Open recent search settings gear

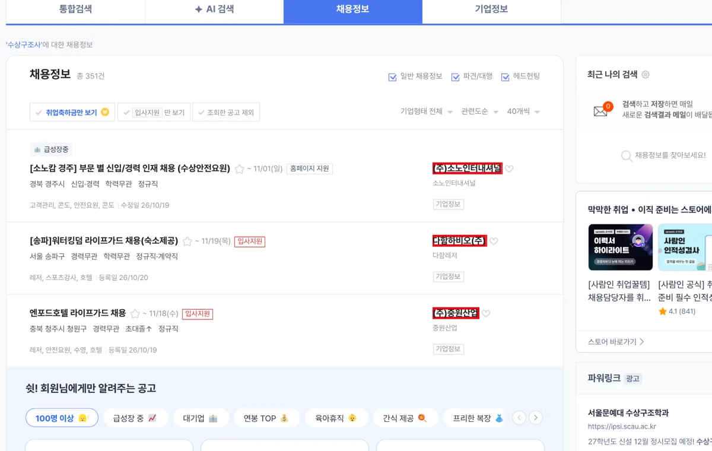[x=646, y=74]
